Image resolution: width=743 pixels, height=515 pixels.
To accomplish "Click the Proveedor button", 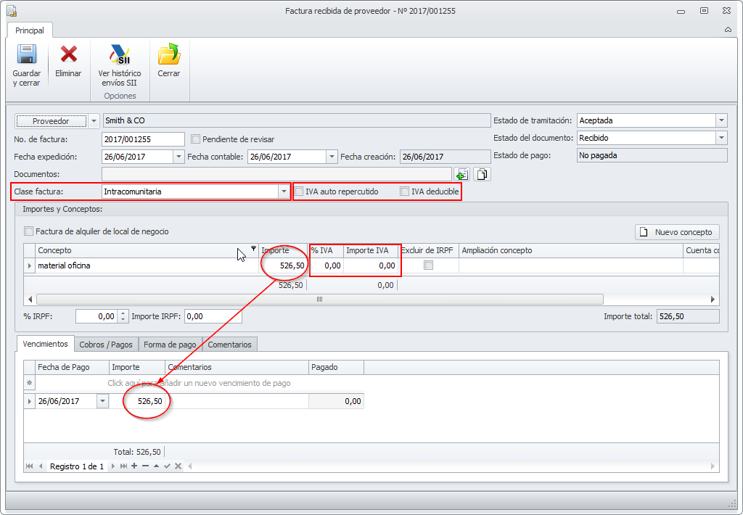I will click(x=51, y=121).
